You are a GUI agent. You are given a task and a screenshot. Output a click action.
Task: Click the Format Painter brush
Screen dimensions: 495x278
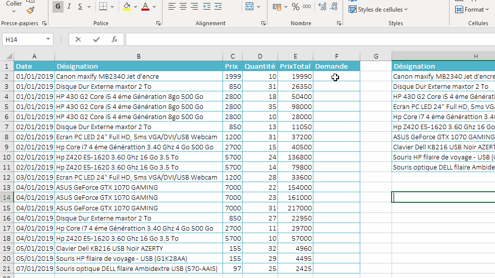tap(30, 11)
